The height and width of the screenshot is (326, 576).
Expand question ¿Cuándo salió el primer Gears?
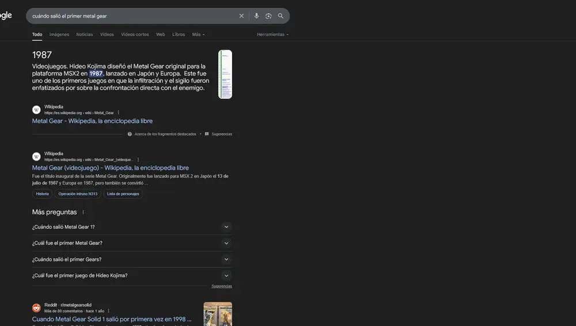click(132, 259)
